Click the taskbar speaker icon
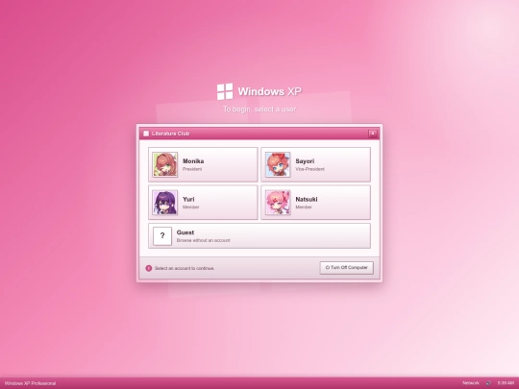Image resolution: width=519 pixels, height=389 pixels. click(488, 383)
